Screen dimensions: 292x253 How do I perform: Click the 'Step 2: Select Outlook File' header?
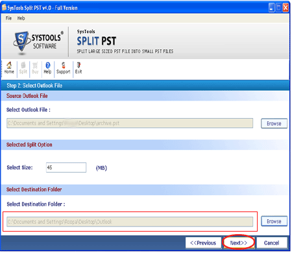coord(34,86)
